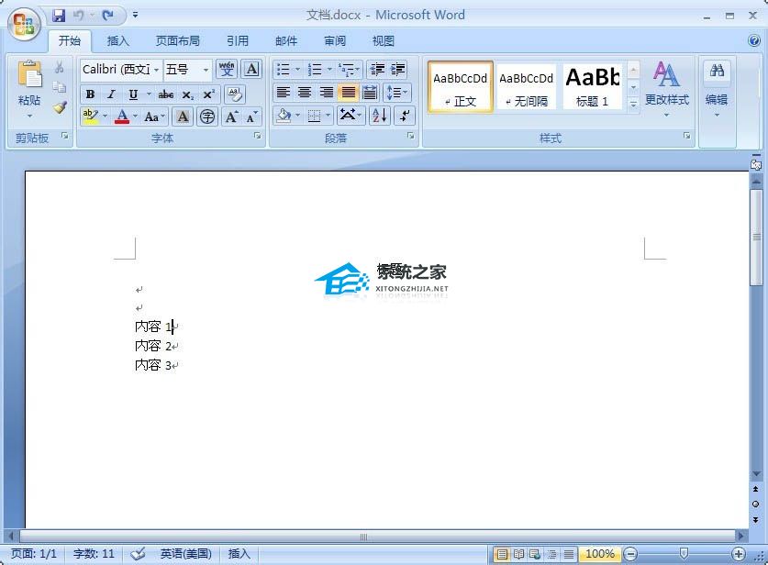The width and height of the screenshot is (768, 565).
Task: Align text right
Action: tap(327, 92)
